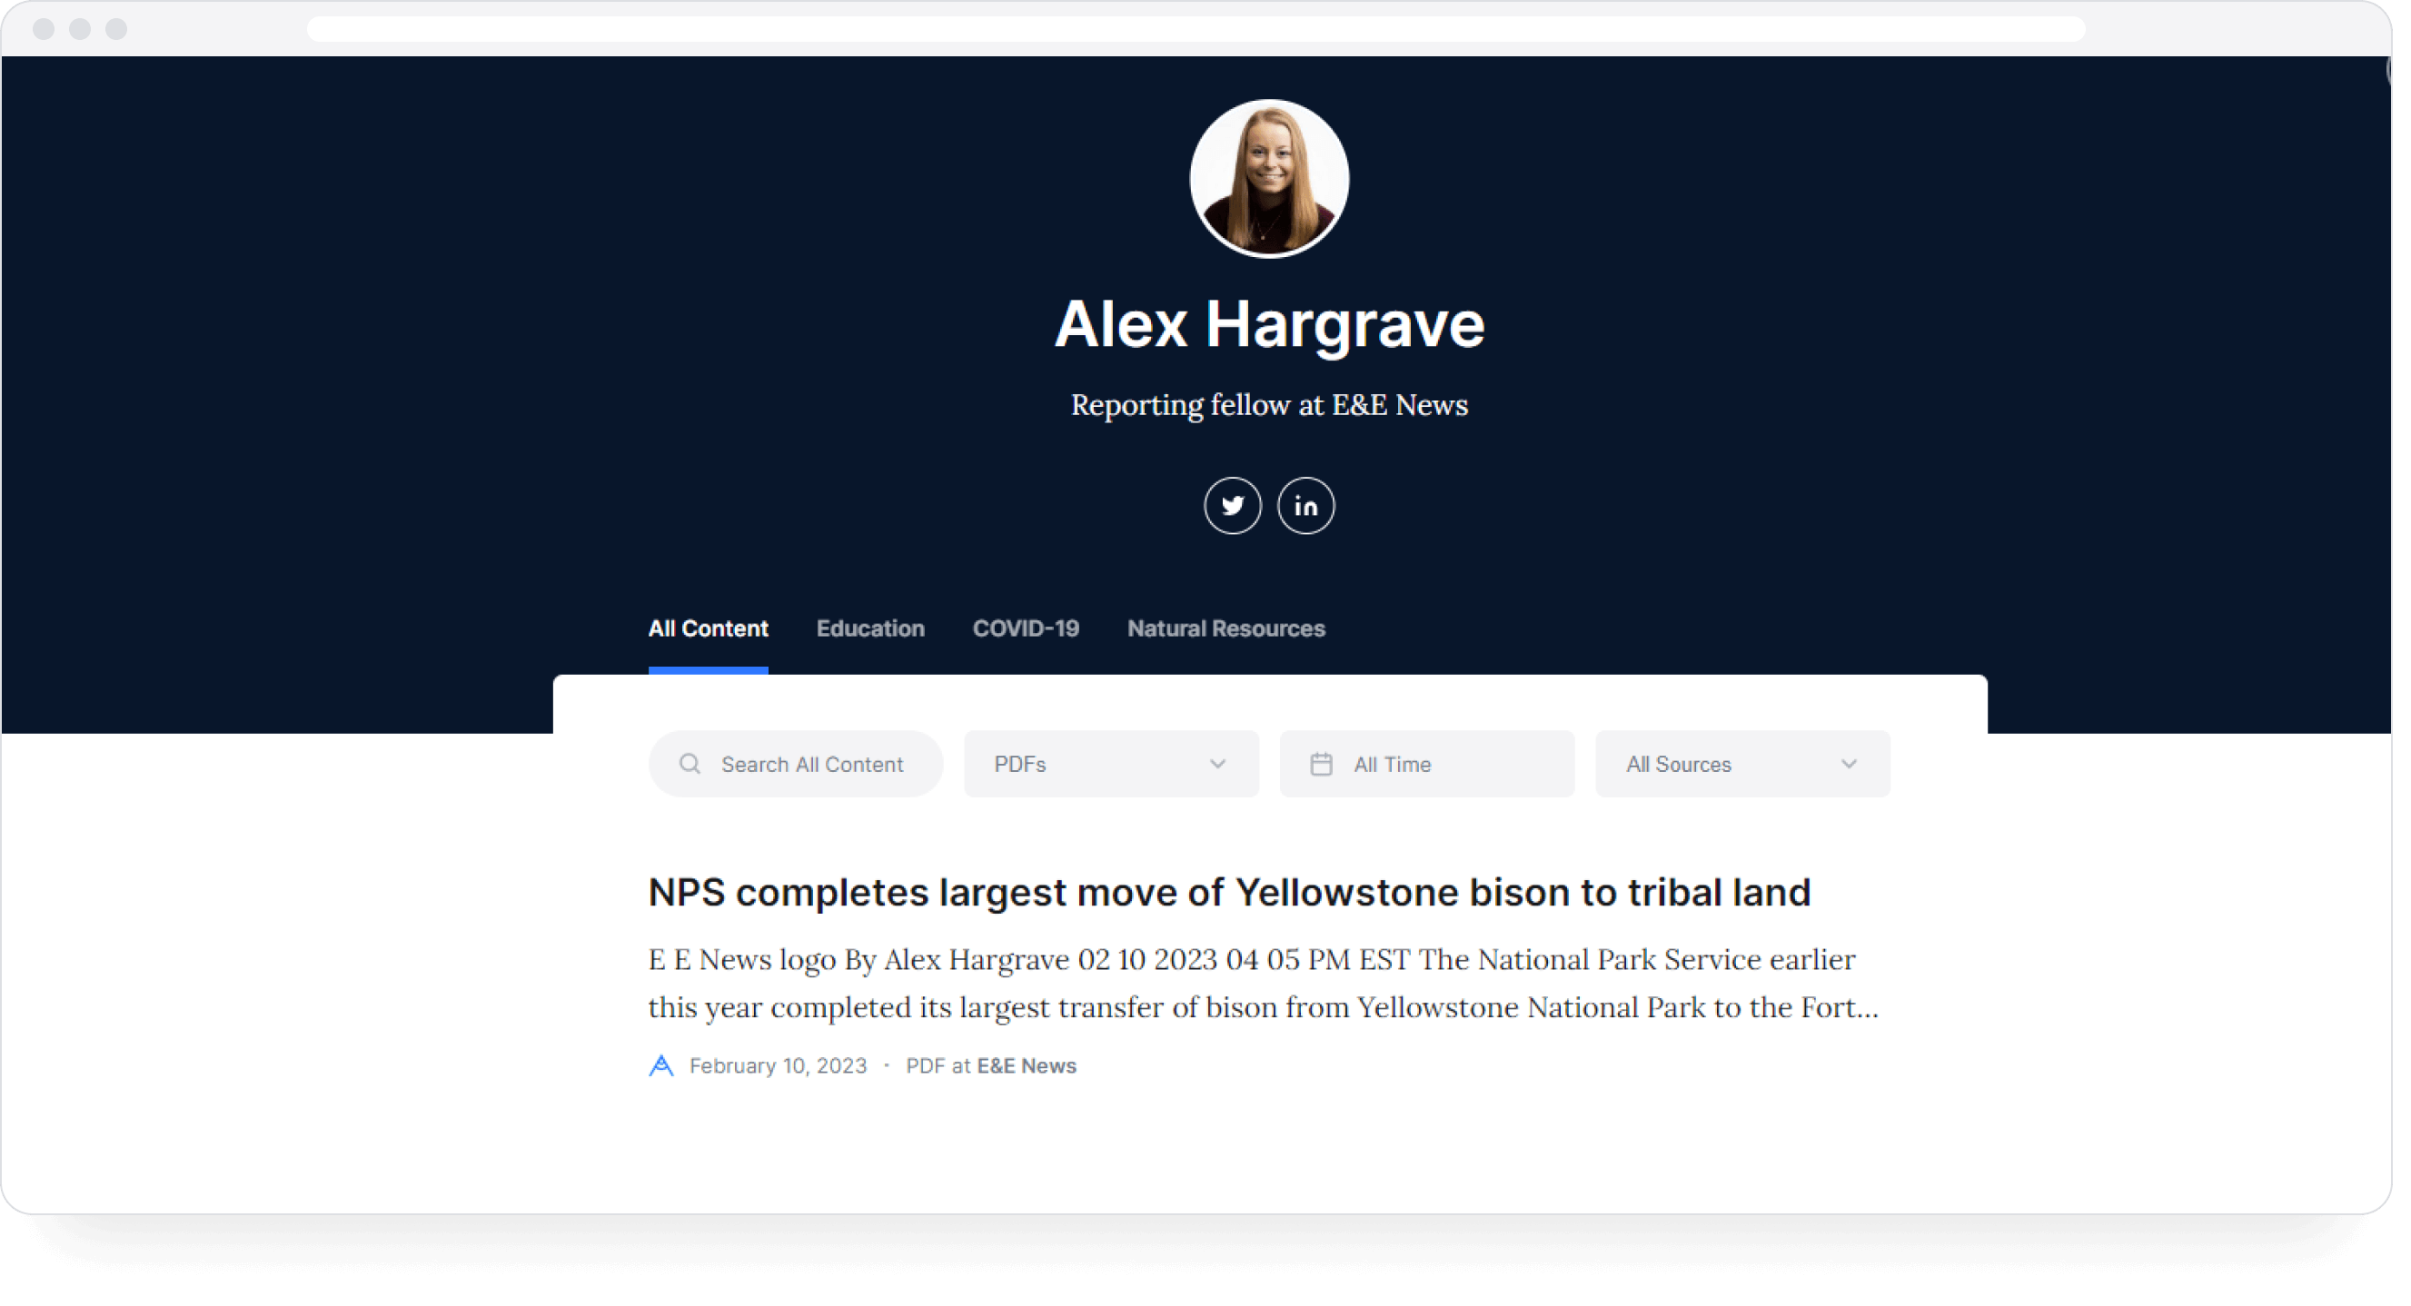2411x1306 pixels.
Task: Switch to the Education tab
Action: tap(869, 628)
